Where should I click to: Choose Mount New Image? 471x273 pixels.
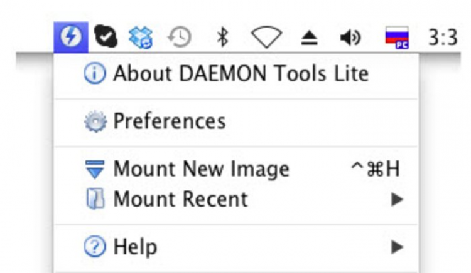(201, 169)
